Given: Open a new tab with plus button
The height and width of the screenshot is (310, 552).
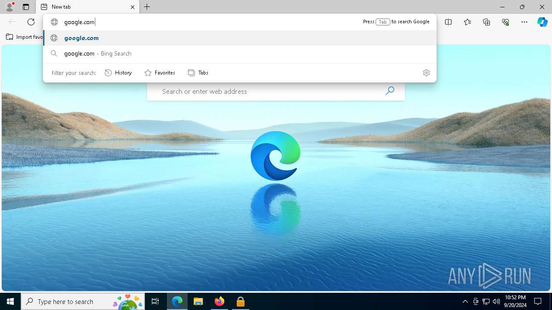Looking at the screenshot, I should 147,7.
